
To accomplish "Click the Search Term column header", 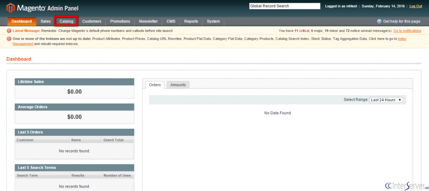I will [x=43, y=176].
